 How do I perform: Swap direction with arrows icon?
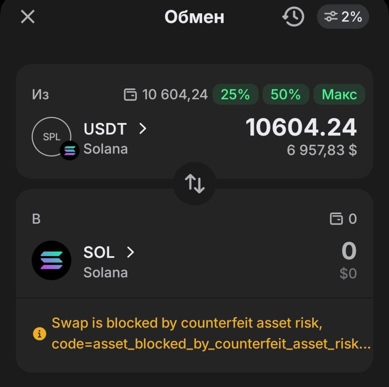[x=194, y=183]
